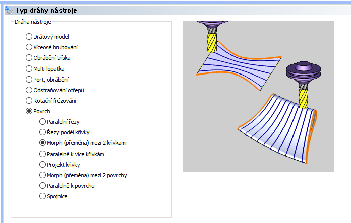Choose Morph (přeměna) mezi 2 povrchy
The height and width of the screenshot is (223, 351).
click(x=42, y=175)
